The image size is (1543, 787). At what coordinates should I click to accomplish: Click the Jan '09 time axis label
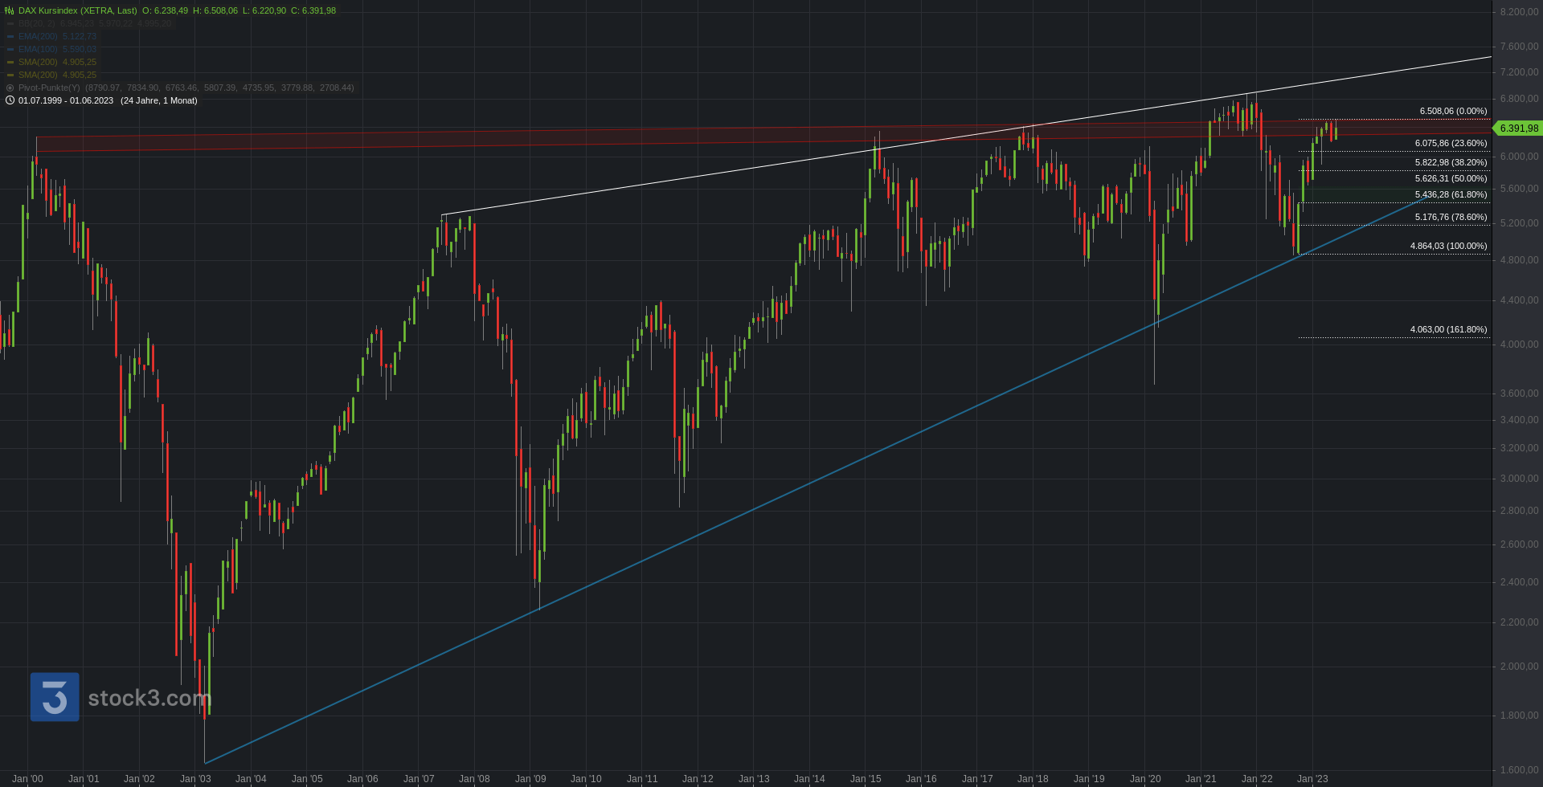tap(530, 779)
